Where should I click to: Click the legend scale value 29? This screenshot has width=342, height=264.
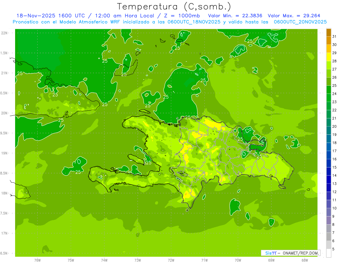click(x=334, y=53)
